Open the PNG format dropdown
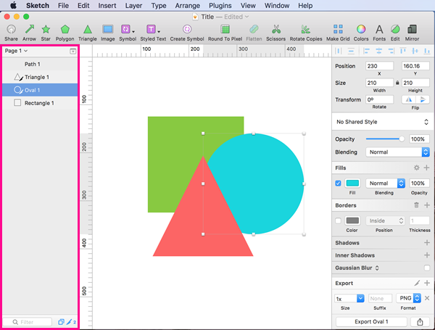 409,298
